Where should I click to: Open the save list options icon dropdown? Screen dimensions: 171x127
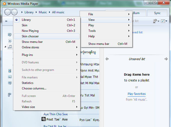pos(156,21)
